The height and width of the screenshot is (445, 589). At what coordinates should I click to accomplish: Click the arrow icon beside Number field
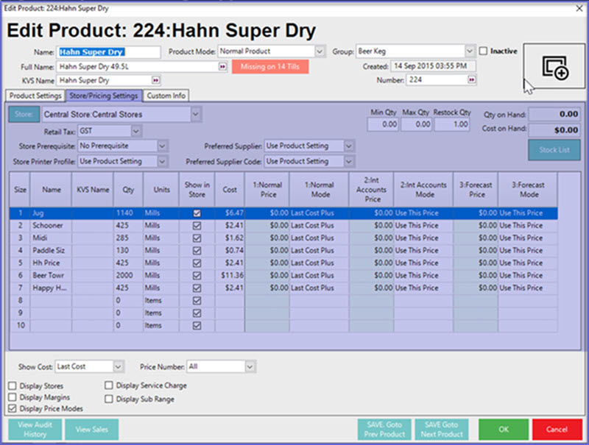click(x=470, y=80)
